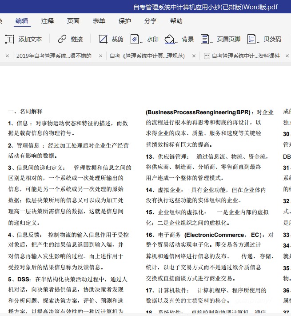Click the text 2、管理信息
The image size is (291, 316).
(24, 145)
